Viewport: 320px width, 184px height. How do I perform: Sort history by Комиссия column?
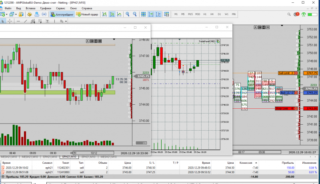pos(246,163)
